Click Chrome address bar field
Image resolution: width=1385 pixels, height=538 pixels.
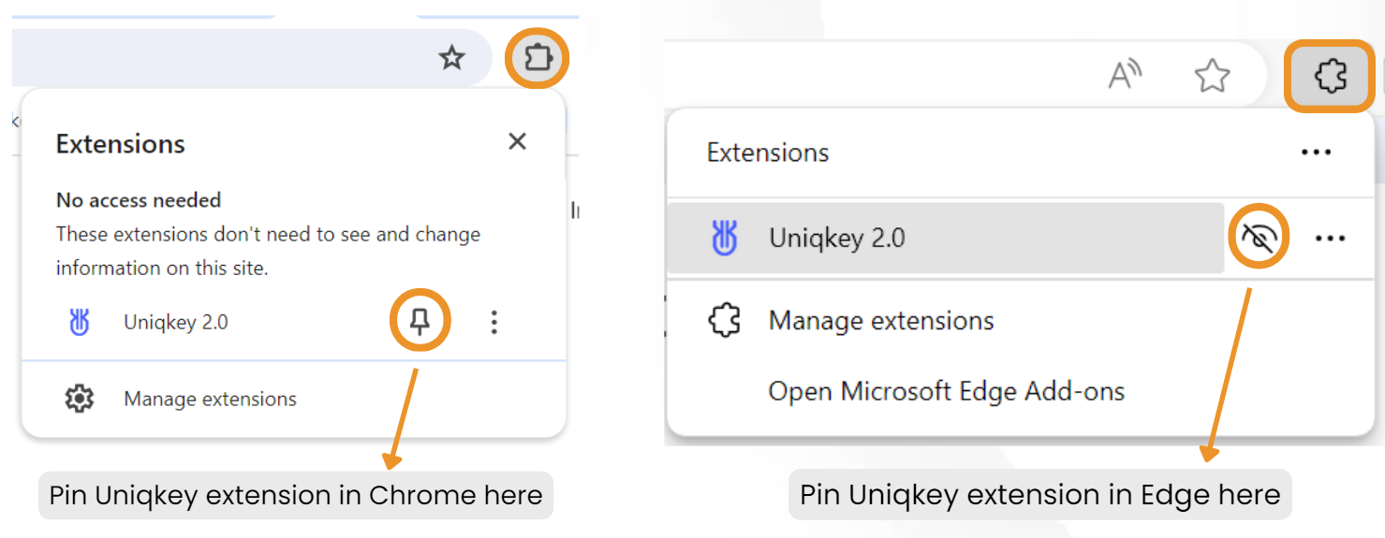click(225, 58)
